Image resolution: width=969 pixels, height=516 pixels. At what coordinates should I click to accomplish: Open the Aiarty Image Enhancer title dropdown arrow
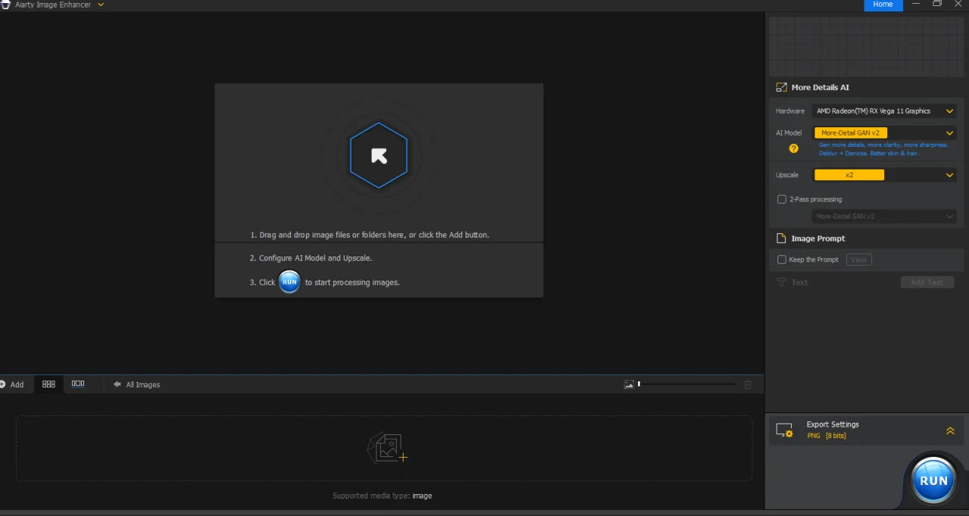point(101,5)
